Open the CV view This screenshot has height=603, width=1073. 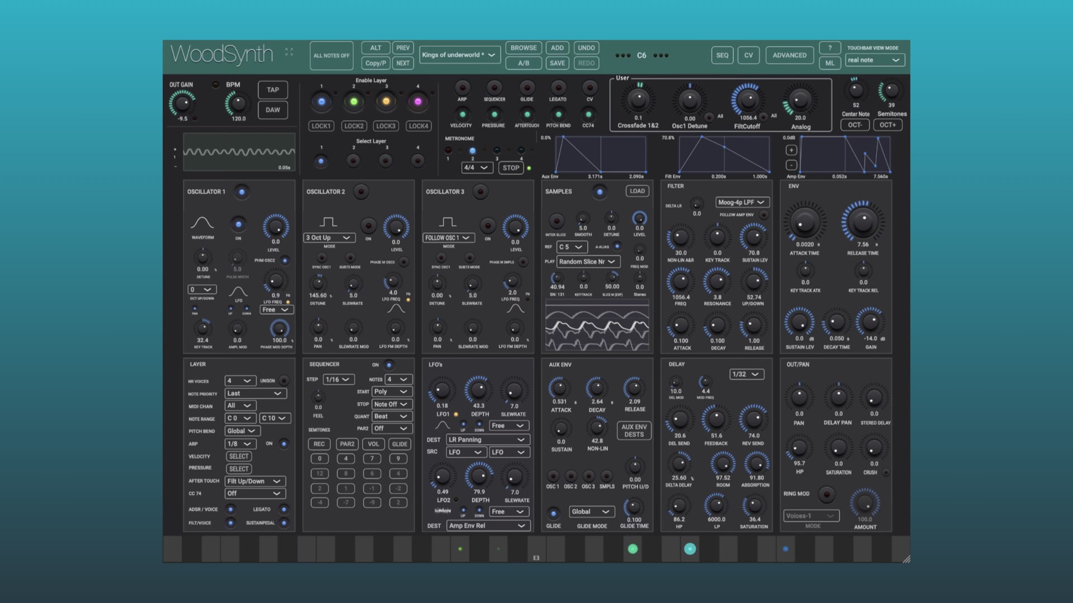[748, 55]
